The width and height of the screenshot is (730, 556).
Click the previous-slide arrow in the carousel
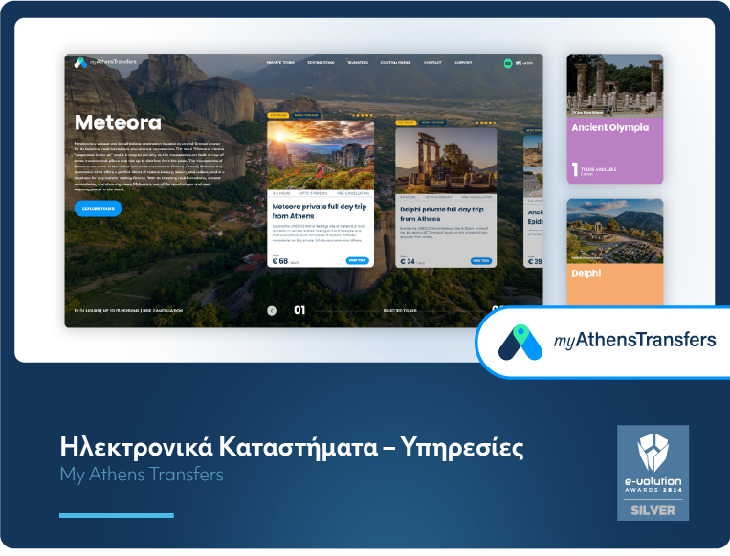click(x=272, y=310)
